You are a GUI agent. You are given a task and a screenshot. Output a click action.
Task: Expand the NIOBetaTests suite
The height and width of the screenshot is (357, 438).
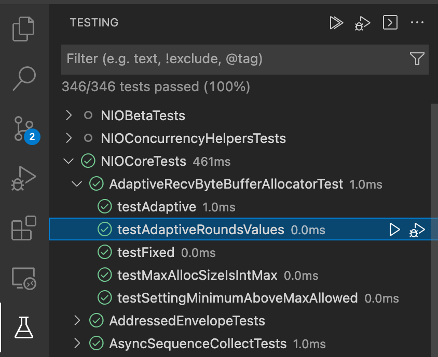pos(68,116)
